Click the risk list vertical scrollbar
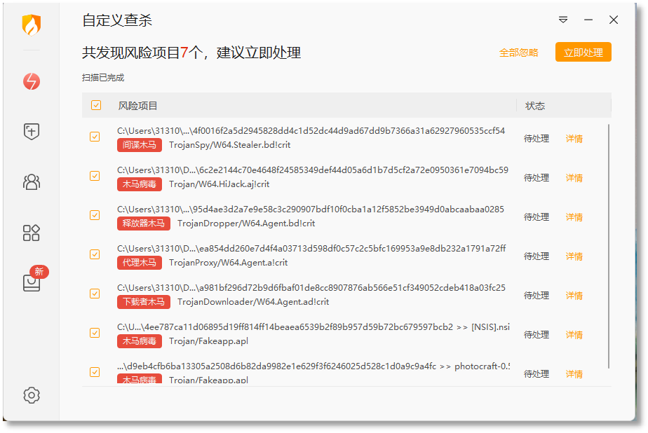The image size is (648, 433). pyautogui.click(x=609, y=246)
